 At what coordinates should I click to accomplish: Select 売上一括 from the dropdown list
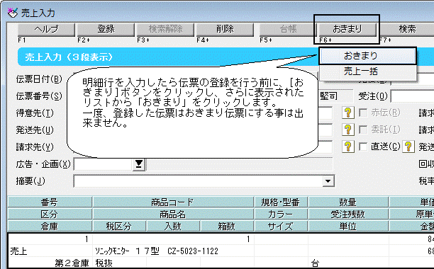(368, 71)
